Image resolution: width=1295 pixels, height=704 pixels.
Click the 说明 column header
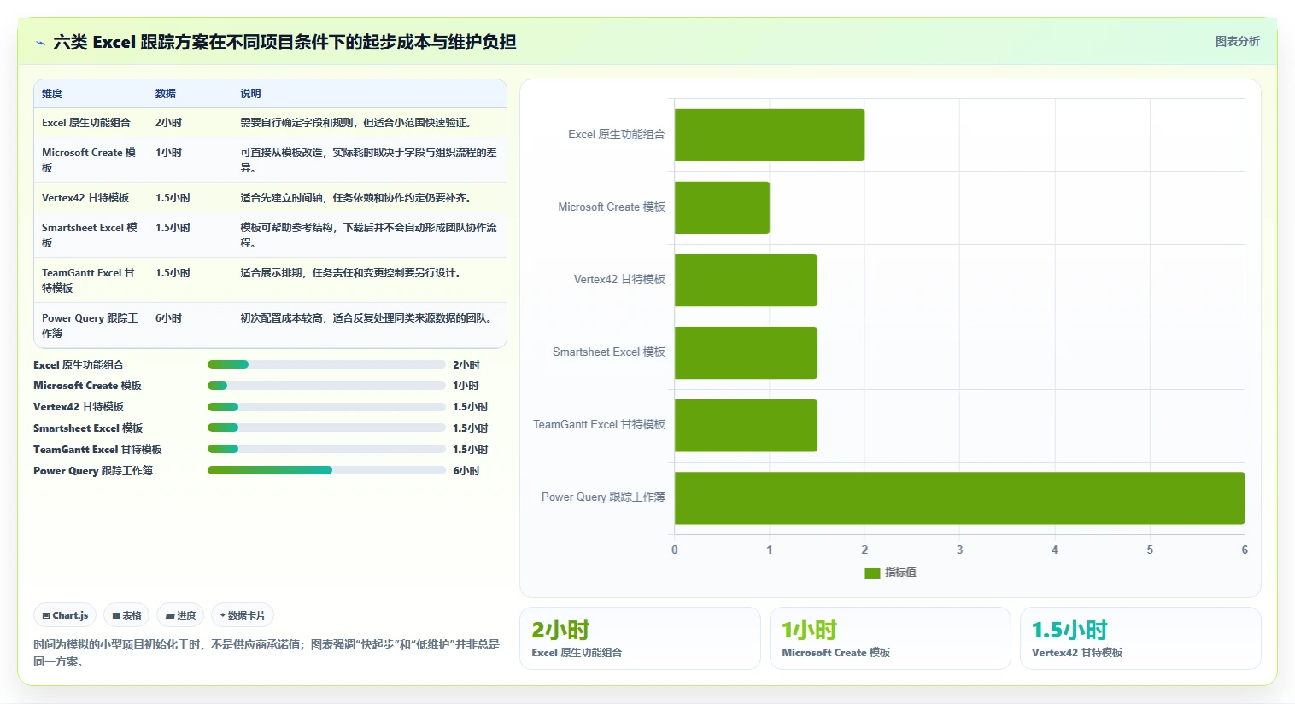tap(250, 94)
